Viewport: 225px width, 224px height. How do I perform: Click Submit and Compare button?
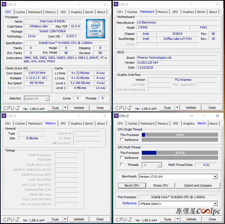pyautogui.click(x=198, y=185)
